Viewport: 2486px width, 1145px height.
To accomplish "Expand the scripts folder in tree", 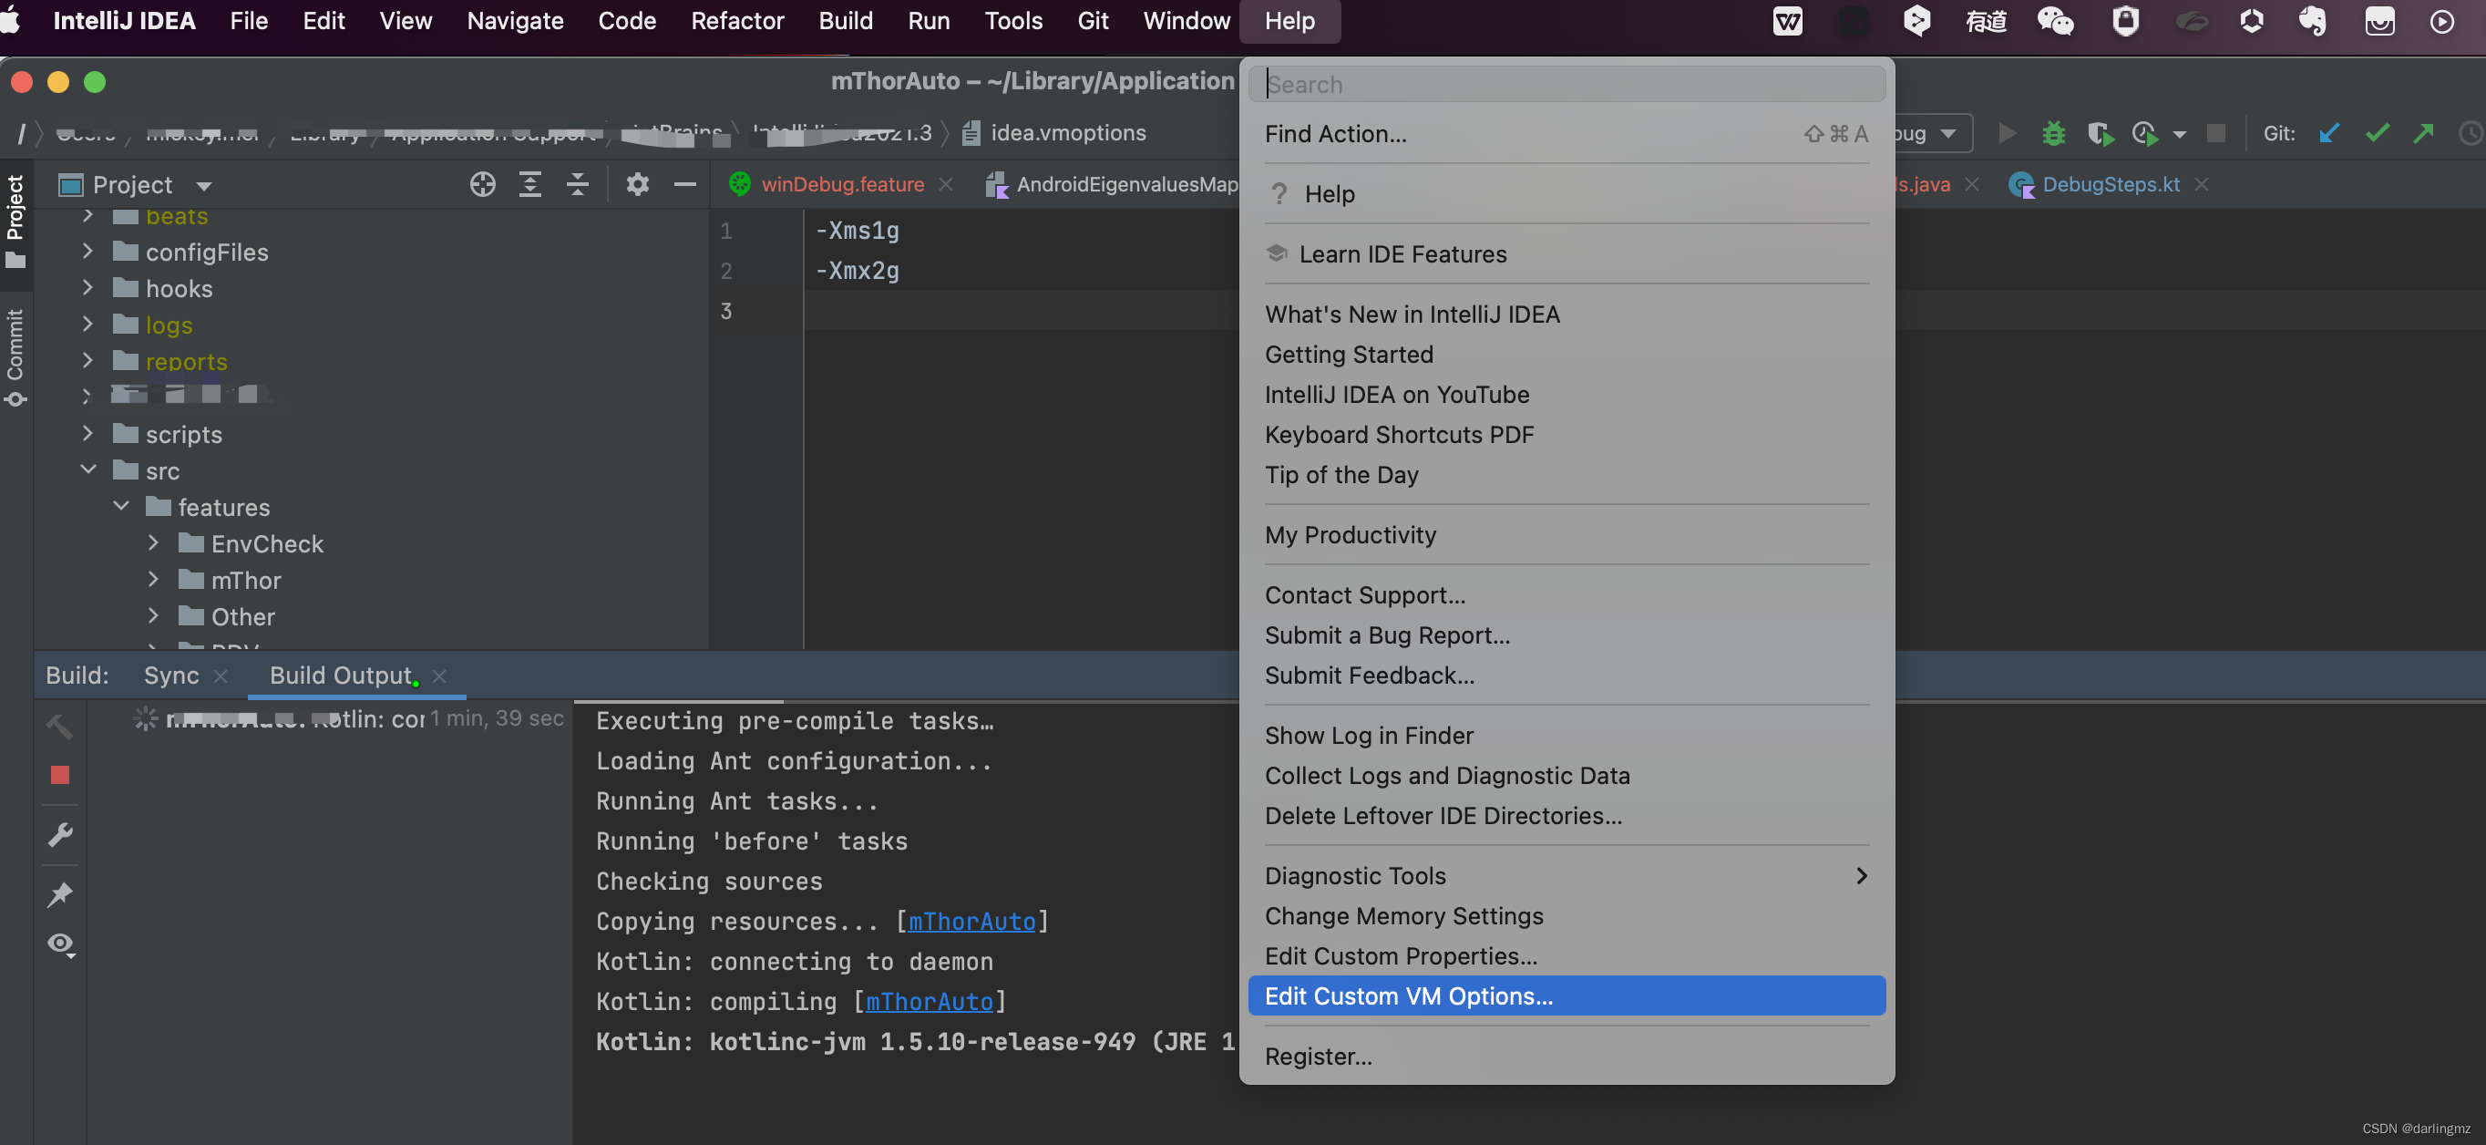I will click(x=87, y=434).
